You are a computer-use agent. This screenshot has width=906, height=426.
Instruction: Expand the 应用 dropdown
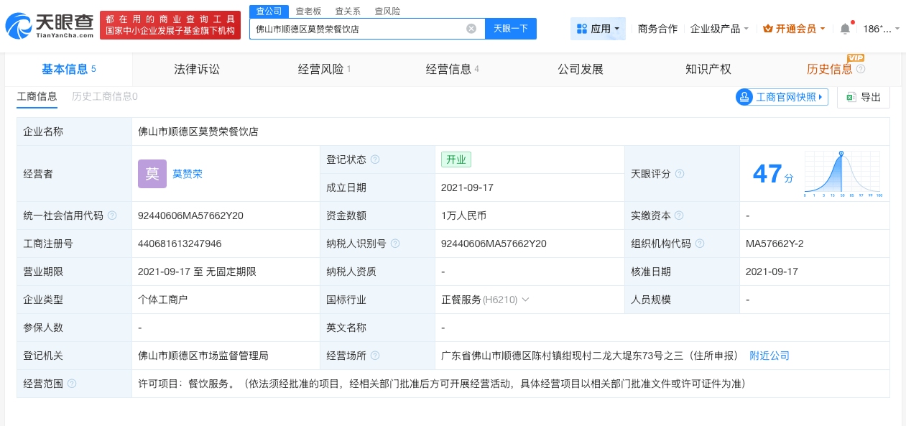pyautogui.click(x=598, y=29)
